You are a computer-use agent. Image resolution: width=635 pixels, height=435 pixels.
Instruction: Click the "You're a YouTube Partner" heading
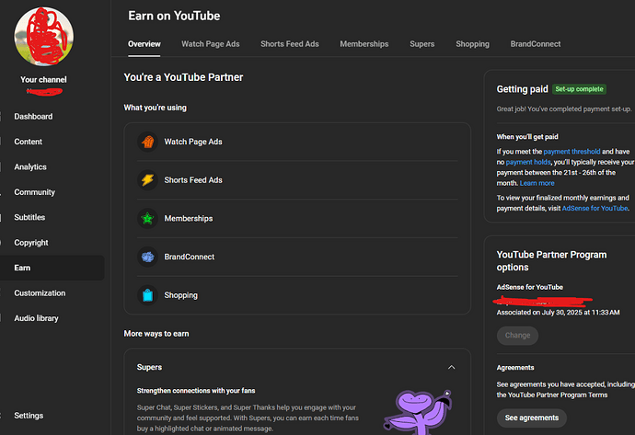[x=183, y=77]
